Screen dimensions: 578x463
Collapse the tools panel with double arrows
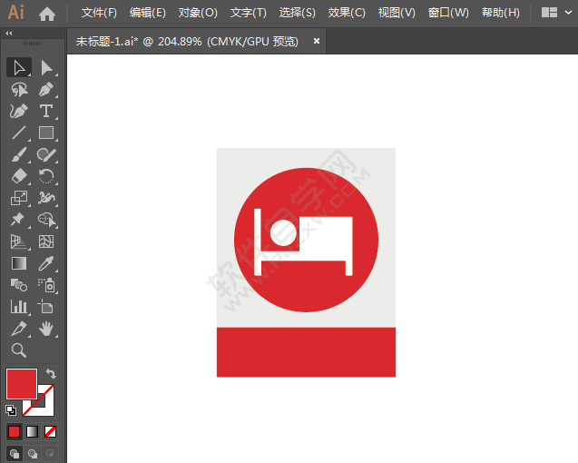point(9,33)
